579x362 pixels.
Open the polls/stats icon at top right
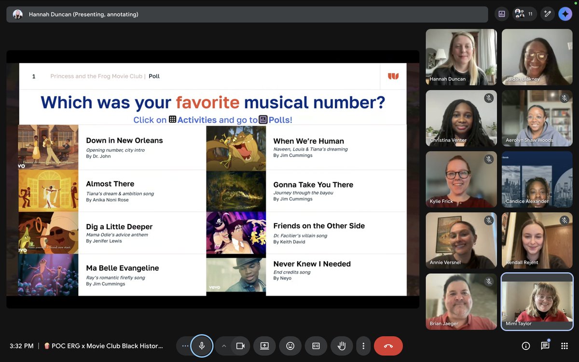click(502, 14)
